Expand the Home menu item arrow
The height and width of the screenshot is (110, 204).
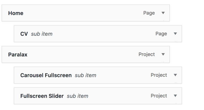point(163,13)
